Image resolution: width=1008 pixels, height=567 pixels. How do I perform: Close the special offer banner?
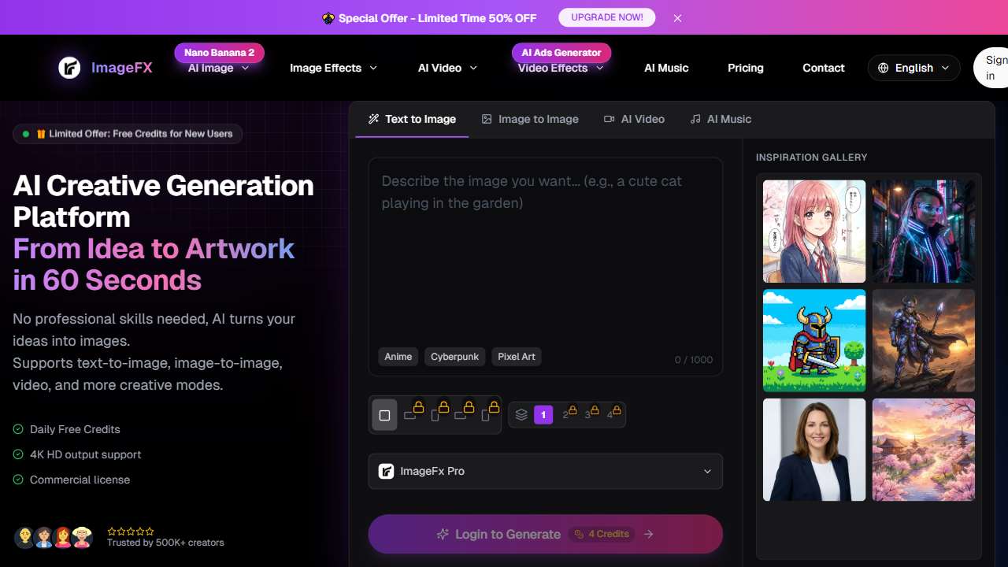pos(677,17)
